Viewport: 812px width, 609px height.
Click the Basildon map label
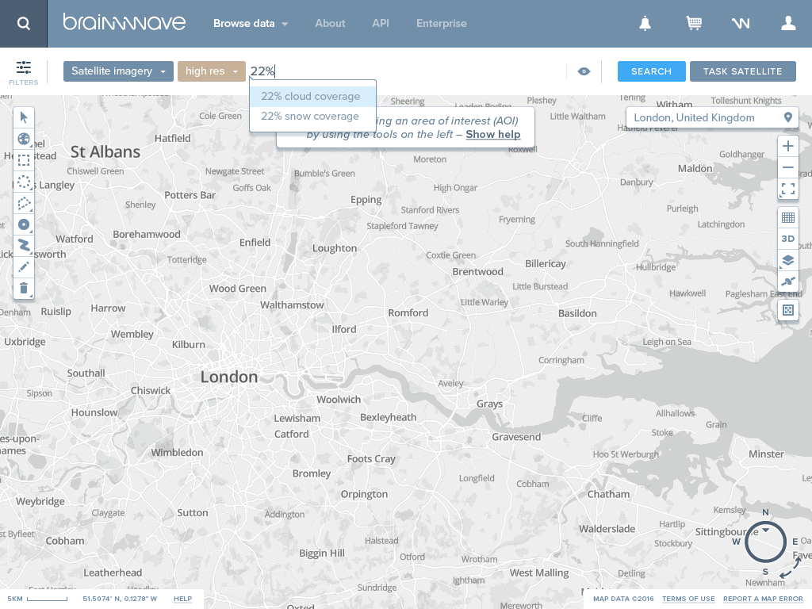tap(577, 313)
